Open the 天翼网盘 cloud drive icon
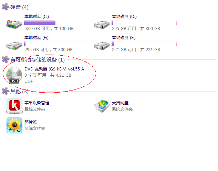 pyautogui.click(x=102, y=106)
